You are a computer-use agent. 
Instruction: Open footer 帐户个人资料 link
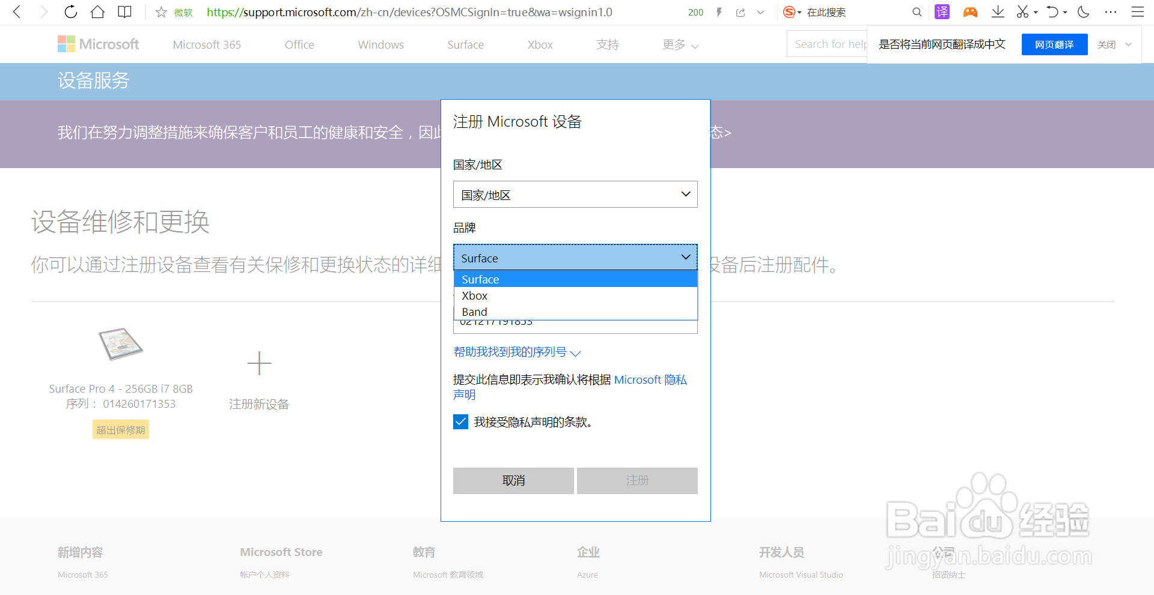(264, 575)
